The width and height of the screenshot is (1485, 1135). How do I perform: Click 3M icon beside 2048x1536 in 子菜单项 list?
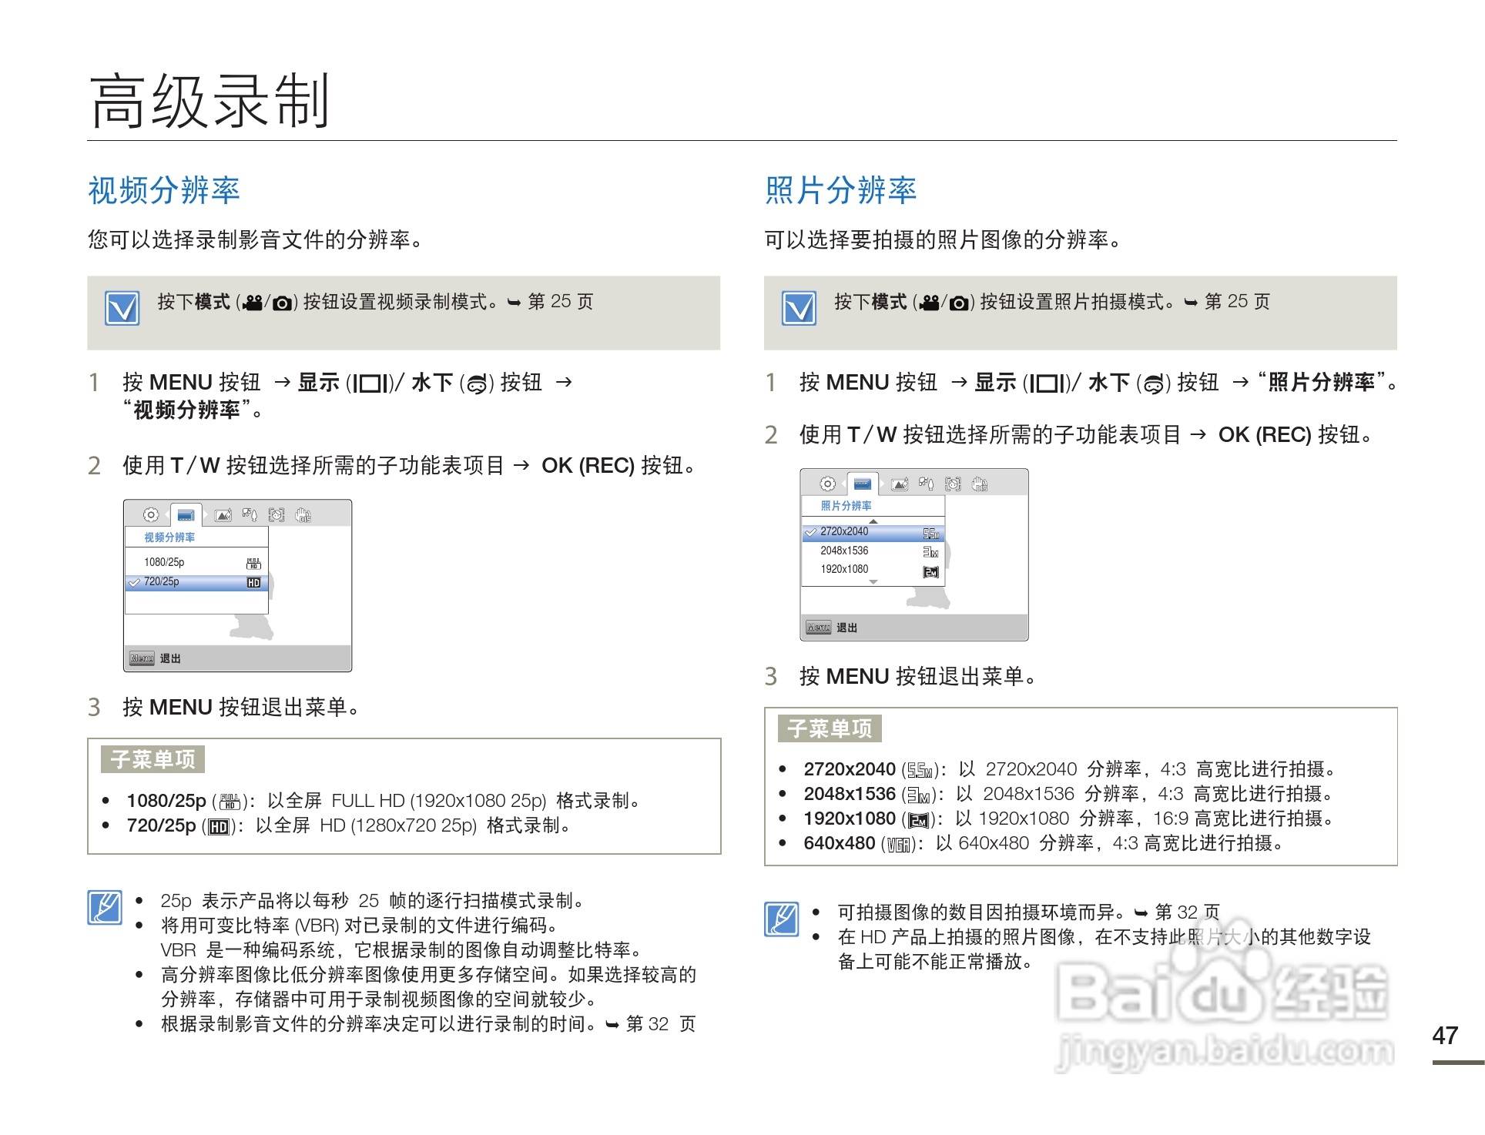click(x=918, y=795)
